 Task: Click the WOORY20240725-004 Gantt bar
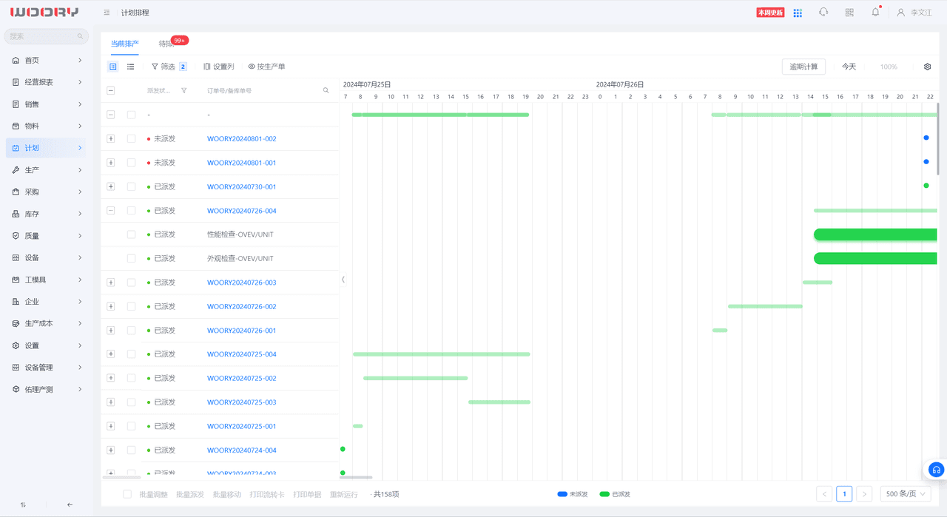[442, 354]
